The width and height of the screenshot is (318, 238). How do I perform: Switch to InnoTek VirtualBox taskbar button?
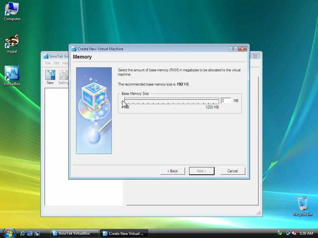(74, 233)
